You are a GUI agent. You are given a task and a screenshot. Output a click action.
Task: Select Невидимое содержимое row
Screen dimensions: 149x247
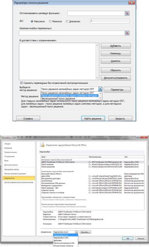(x=92, y=186)
